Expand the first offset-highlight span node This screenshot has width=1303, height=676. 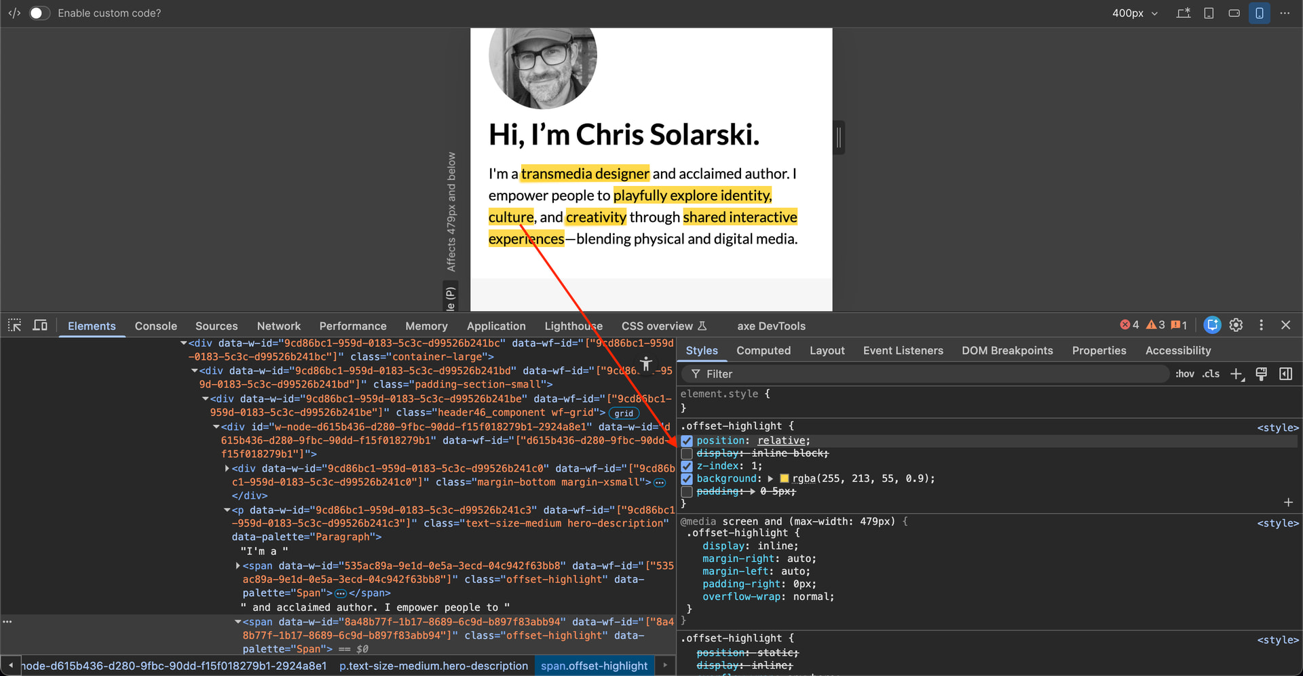[238, 565]
